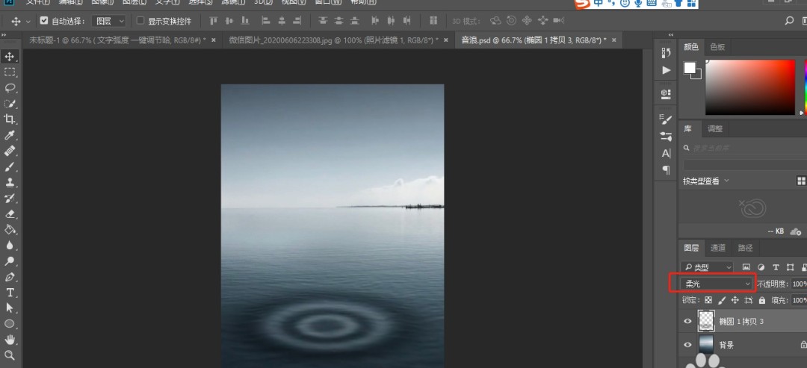Choose the Eyedropper tool

coord(10,135)
